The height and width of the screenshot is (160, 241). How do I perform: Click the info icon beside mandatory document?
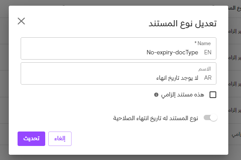click(x=156, y=95)
